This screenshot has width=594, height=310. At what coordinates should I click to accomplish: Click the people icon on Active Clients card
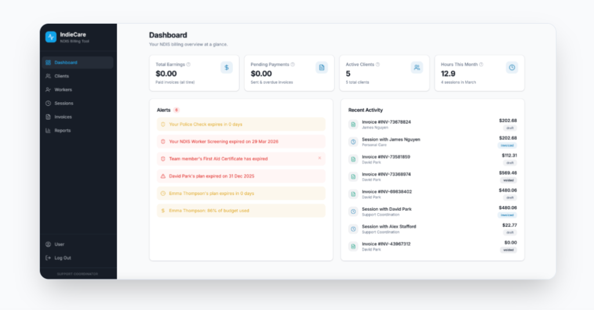coord(416,67)
